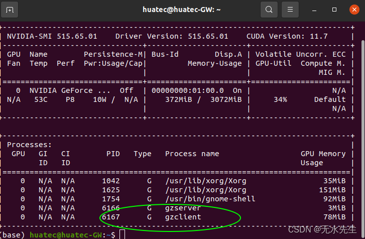Click the GPU Memory column header
Viewport: 365px width, 239px height.
coord(323,154)
